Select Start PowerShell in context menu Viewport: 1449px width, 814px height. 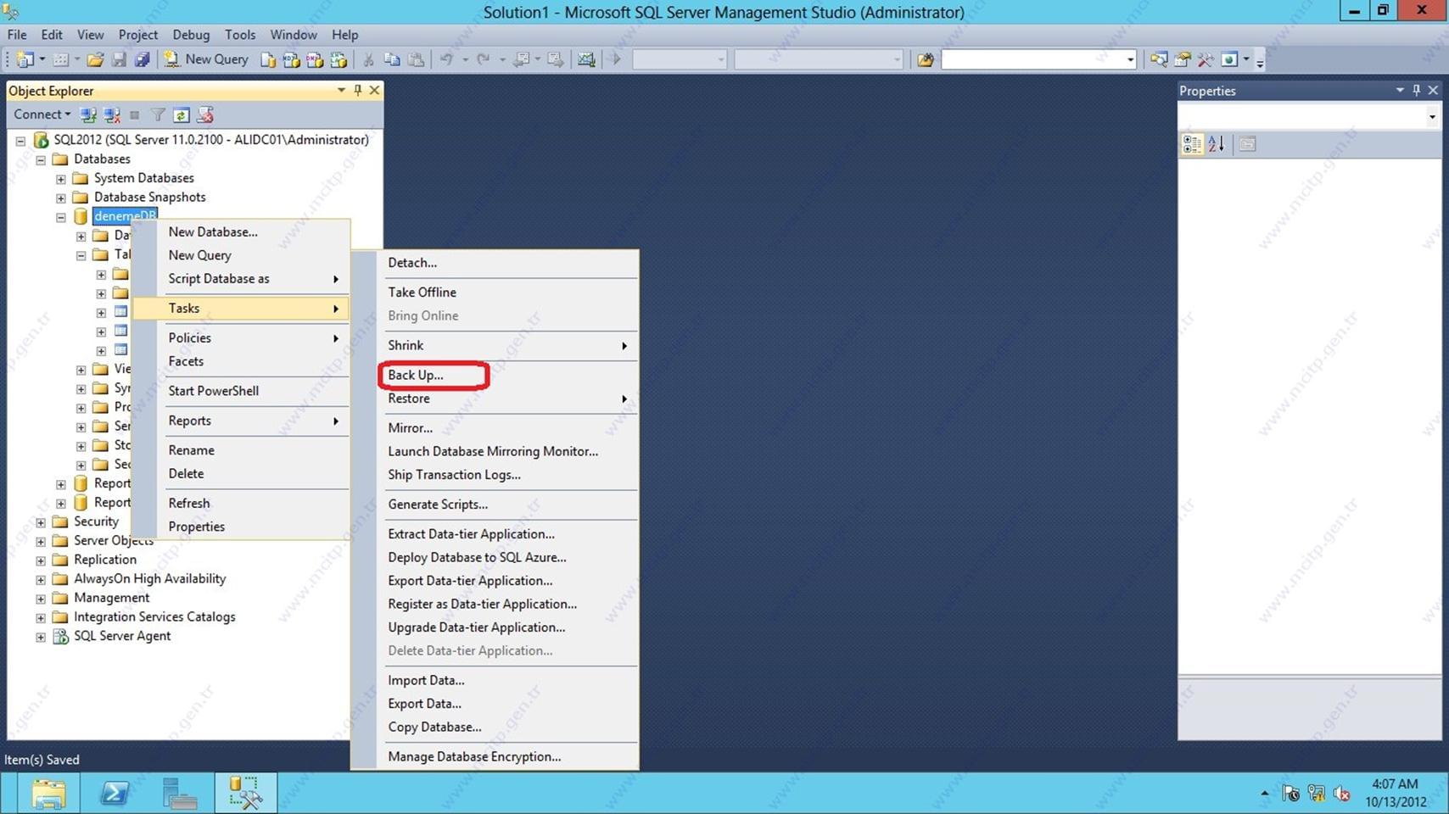pyautogui.click(x=242, y=391)
